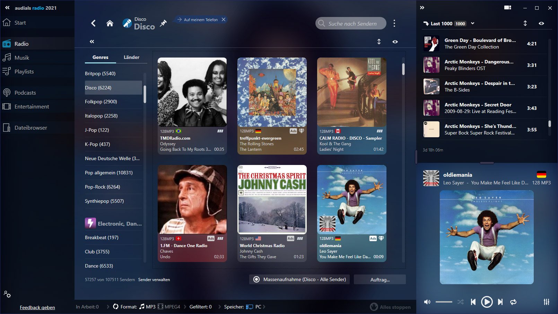558x314 pixels.
Task: Go to radio home view
Action: [x=110, y=23]
